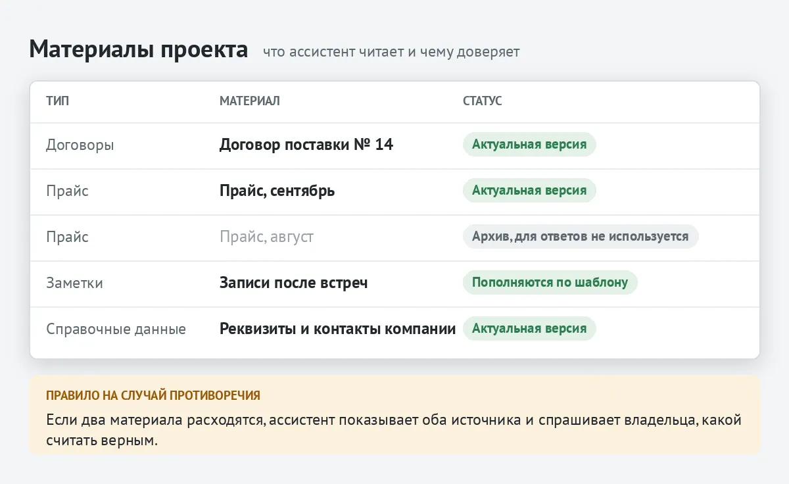Click the 'МАТЕРИАЛ' column header
The height and width of the screenshot is (484, 789).
[250, 101]
